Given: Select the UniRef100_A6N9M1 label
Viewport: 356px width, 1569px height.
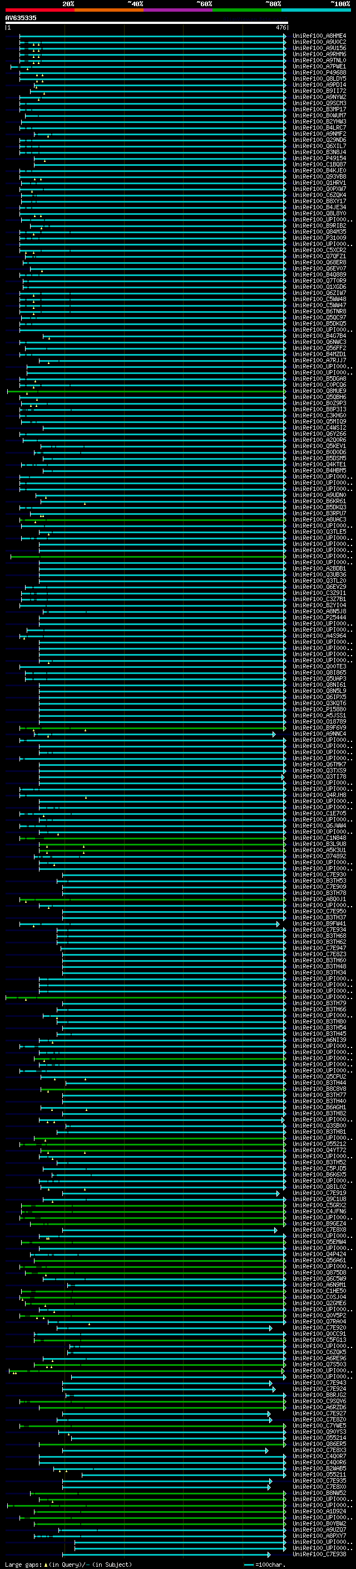Looking at the screenshot, I should tap(319, 1285).
